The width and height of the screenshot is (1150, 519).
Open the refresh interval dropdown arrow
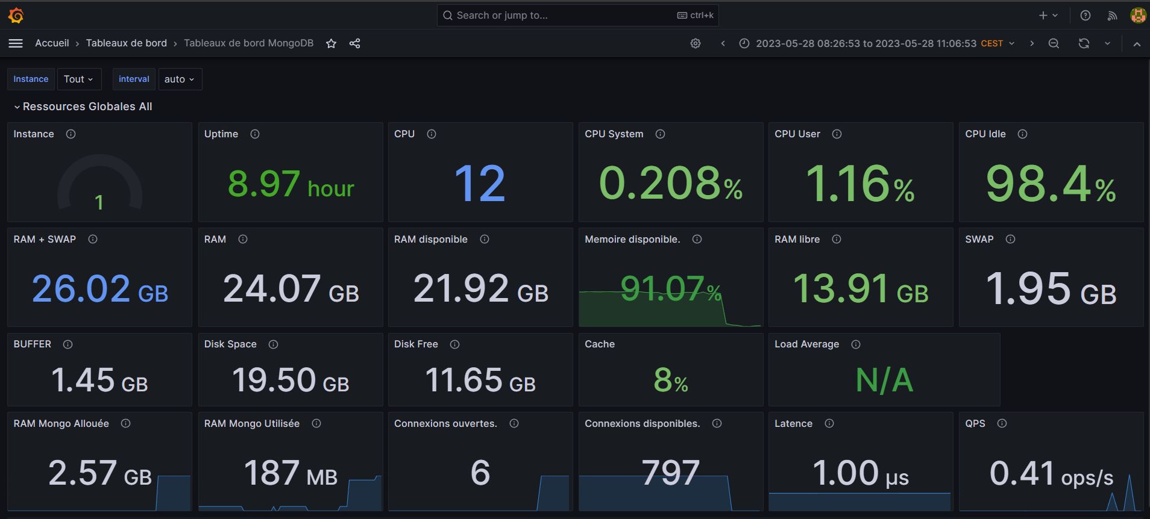tap(1107, 43)
